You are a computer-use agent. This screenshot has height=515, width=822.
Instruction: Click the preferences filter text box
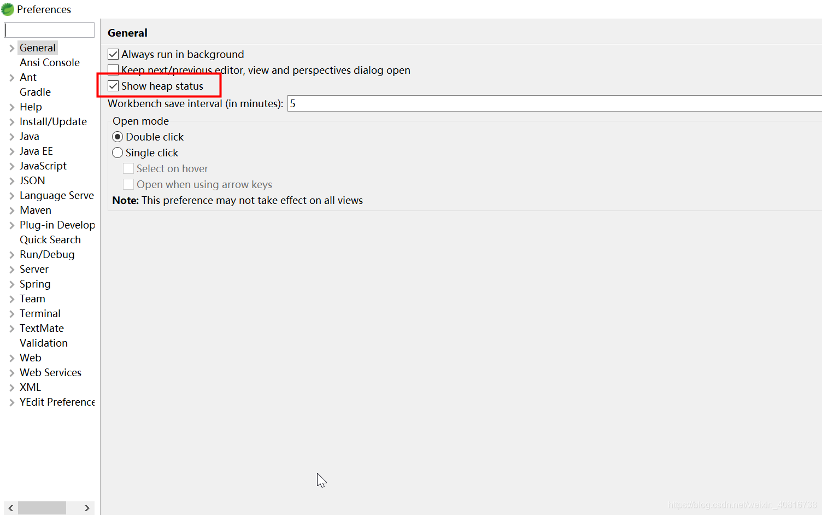click(x=49, y=30)
